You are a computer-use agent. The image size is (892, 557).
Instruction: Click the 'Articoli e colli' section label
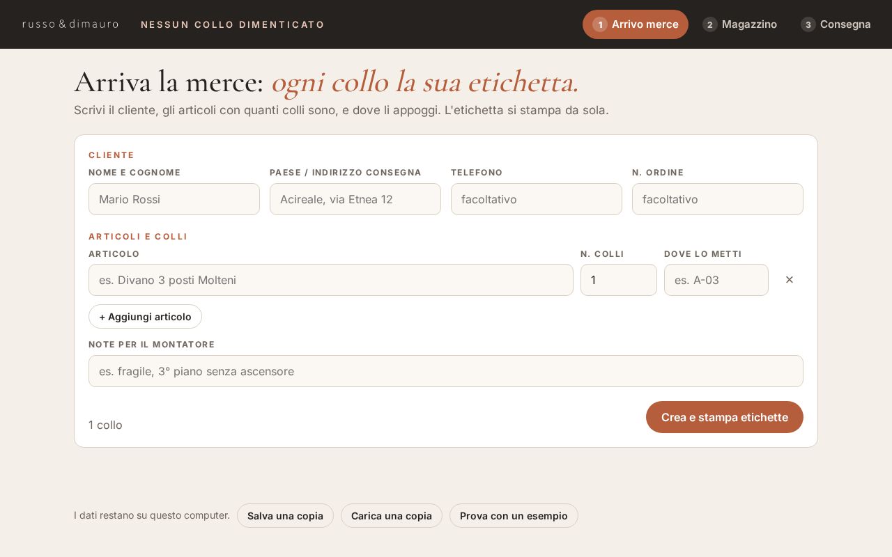pyautogui.click(x=138, y=237)
